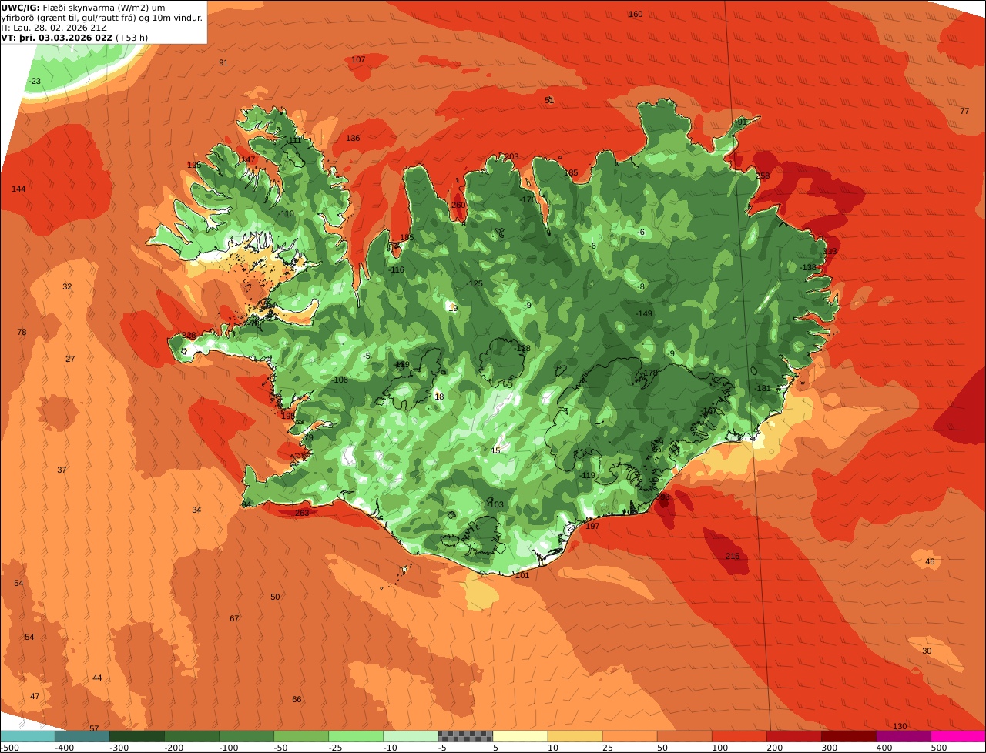This screenshot has width=986, height=753.
Task: Click the '-125' value in northern Iceland
Action: click(x=475, y=284)
